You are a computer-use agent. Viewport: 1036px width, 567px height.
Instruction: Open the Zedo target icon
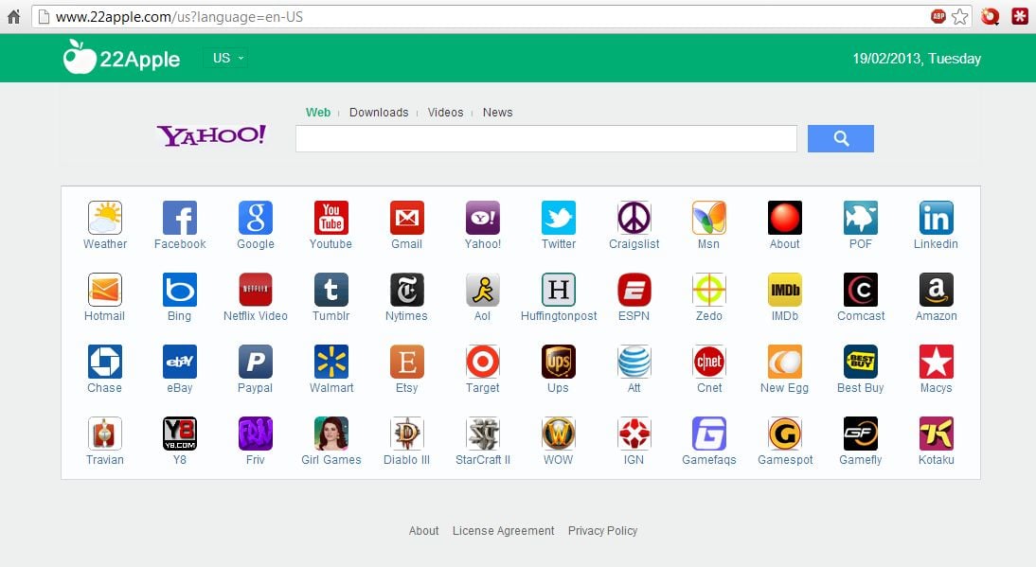pyautogui.click(x=709, y=290)
